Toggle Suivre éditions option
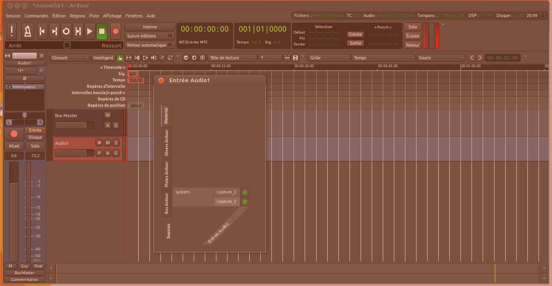 point(150,36)
